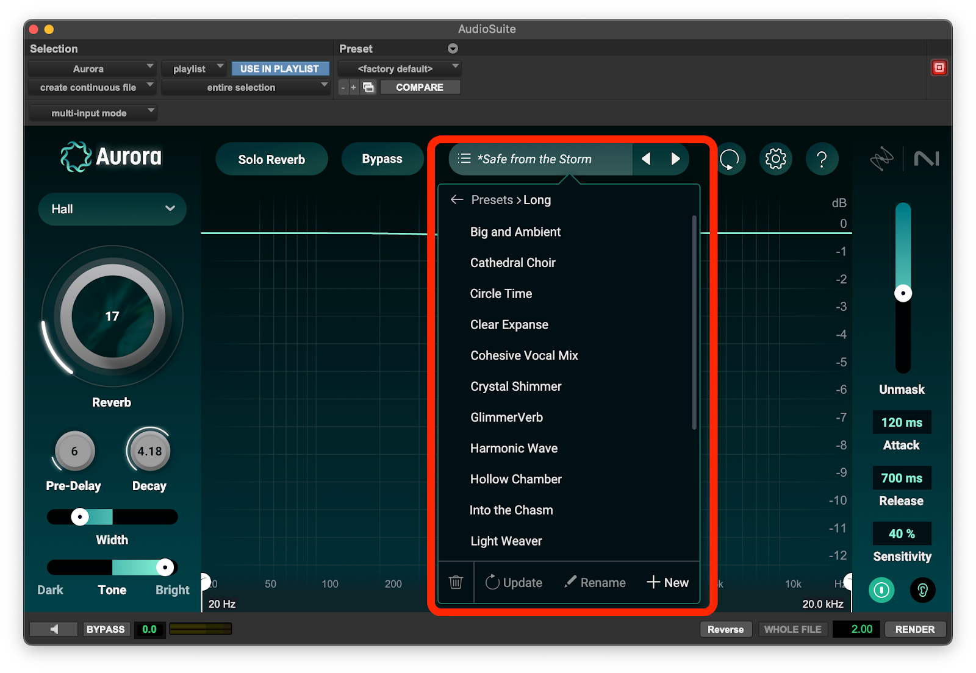Click the preset copy settings icon

click(368, 87)
